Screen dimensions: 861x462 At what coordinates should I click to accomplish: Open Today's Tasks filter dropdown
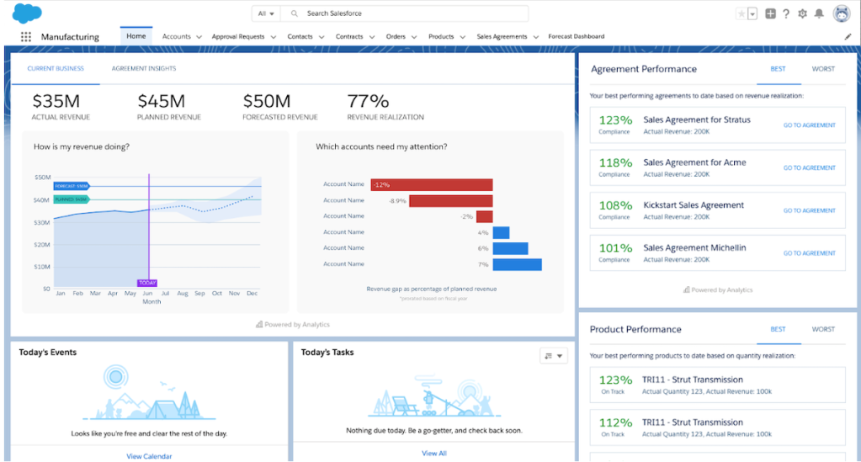(553, 356)
